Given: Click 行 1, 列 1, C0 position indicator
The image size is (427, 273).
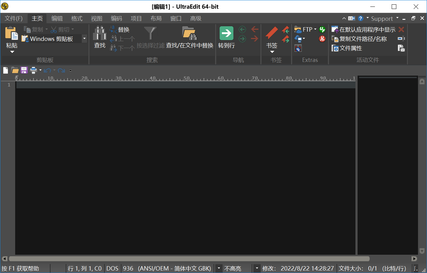Looking at the screenshot, I should pos(85,268).
